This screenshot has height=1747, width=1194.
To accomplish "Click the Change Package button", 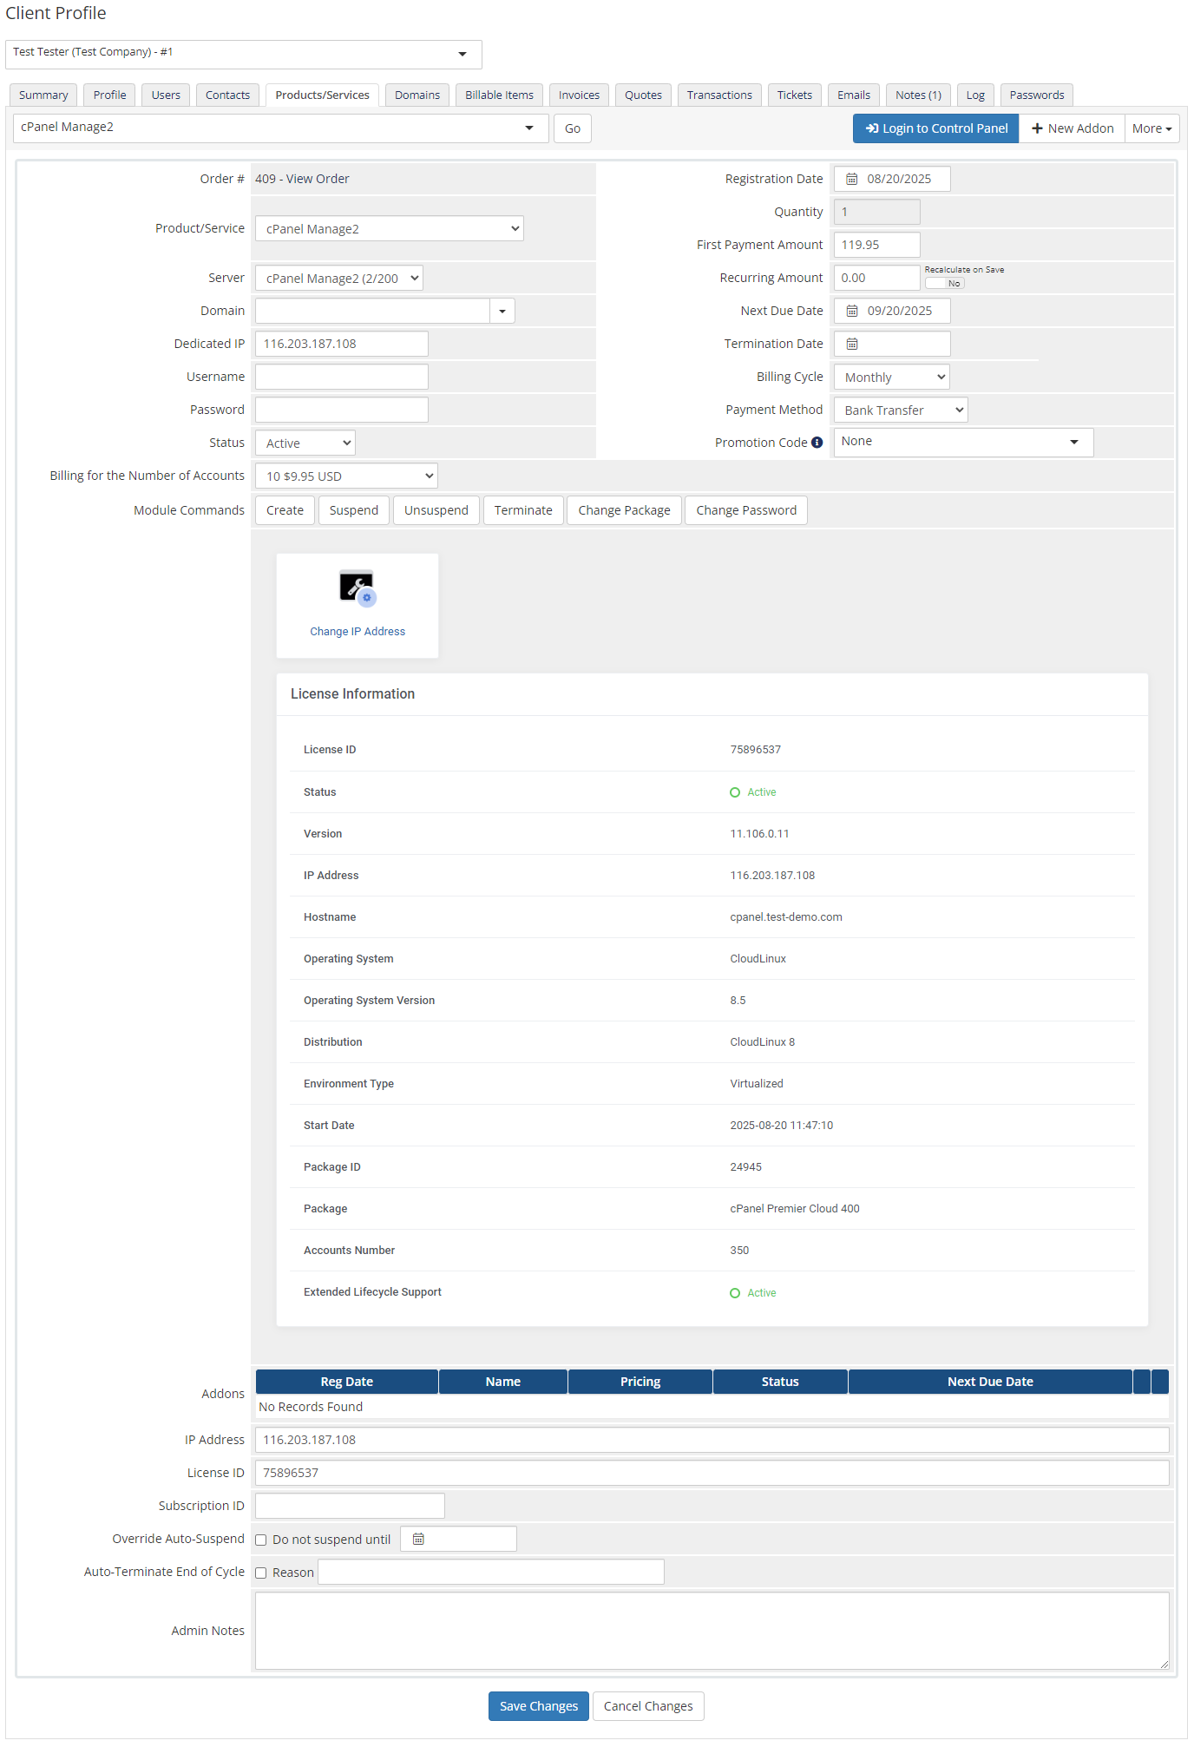I will pyautogui.click(x=624, y=510).
